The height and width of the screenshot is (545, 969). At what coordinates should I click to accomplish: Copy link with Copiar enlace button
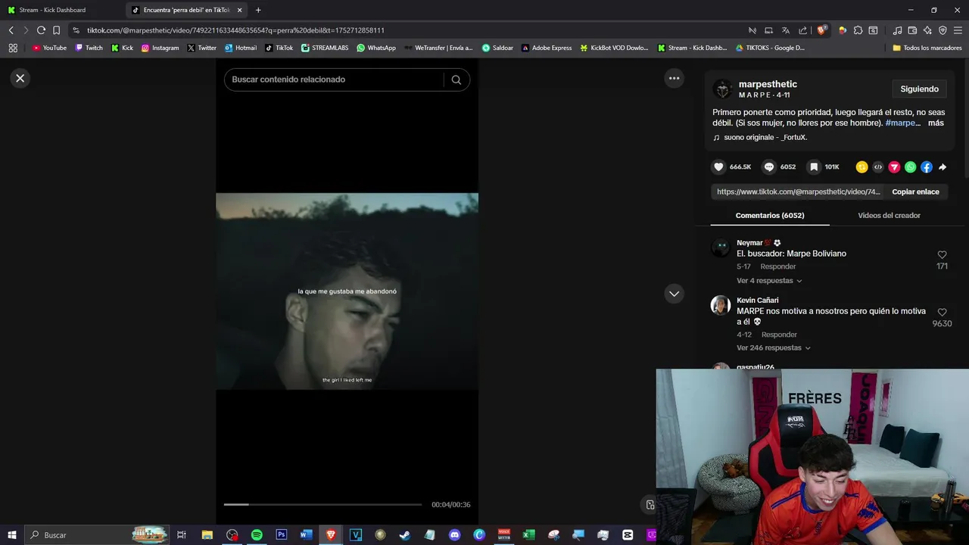pos(915,192)
